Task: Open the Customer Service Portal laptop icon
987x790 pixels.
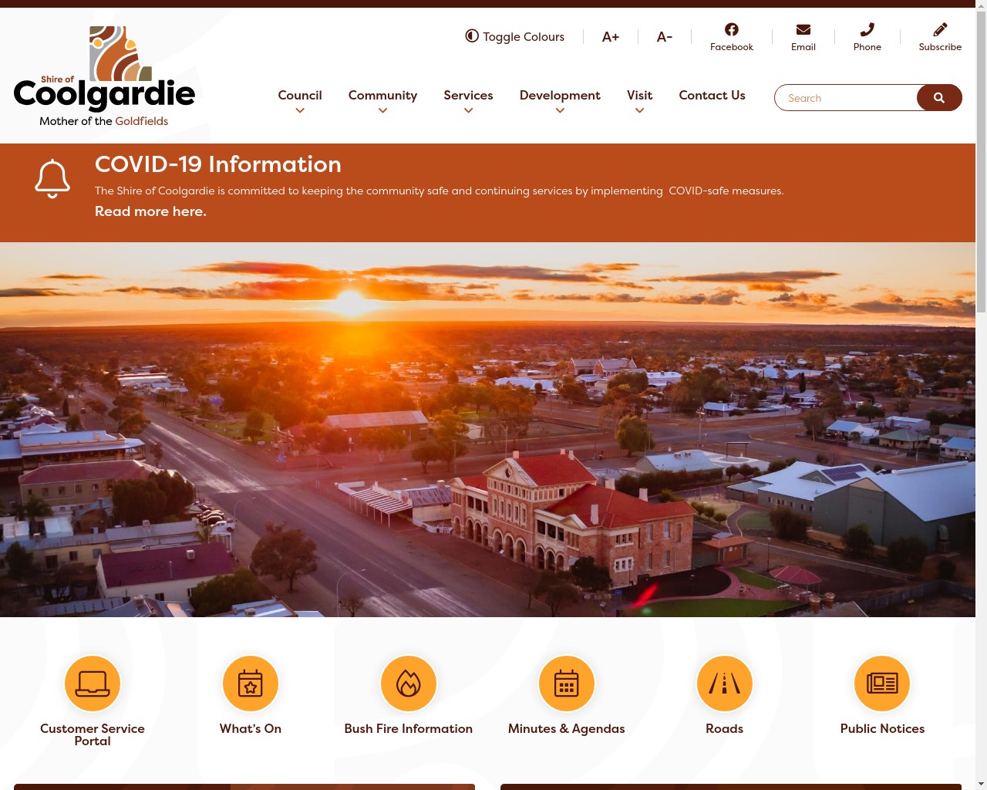Action: pos(93,684)
